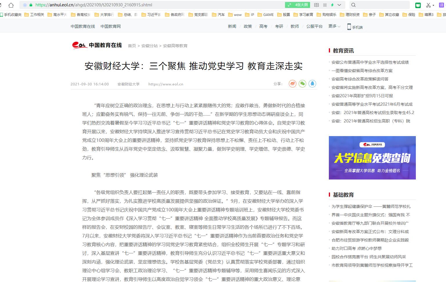Expand the 更多 navigation dropdown
The width and height of the screenshot is (446, 282).
coord(334,26)
